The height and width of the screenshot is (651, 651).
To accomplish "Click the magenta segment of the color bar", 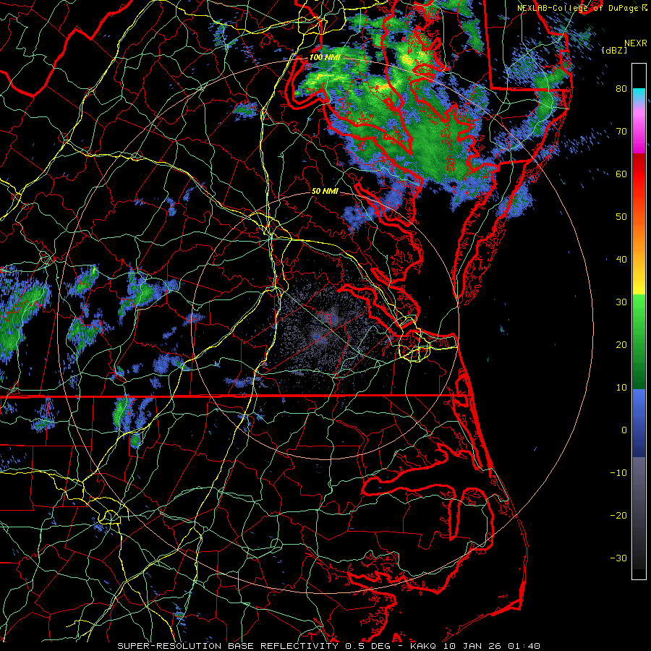I will (x=639, y=133).
